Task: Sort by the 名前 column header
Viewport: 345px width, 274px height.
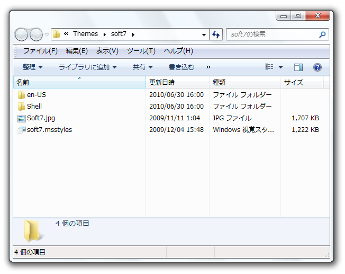Action: tap(80, 83)
